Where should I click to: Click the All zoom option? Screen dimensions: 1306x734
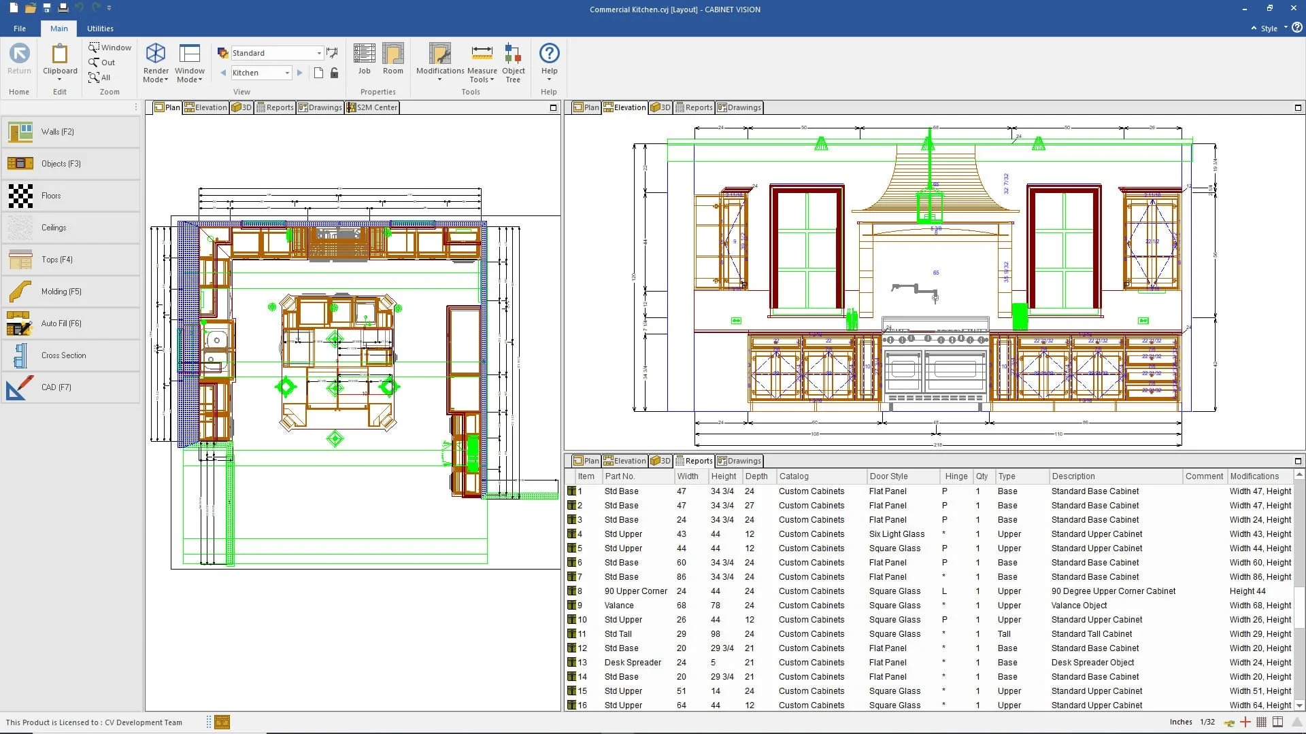(101, 77)
